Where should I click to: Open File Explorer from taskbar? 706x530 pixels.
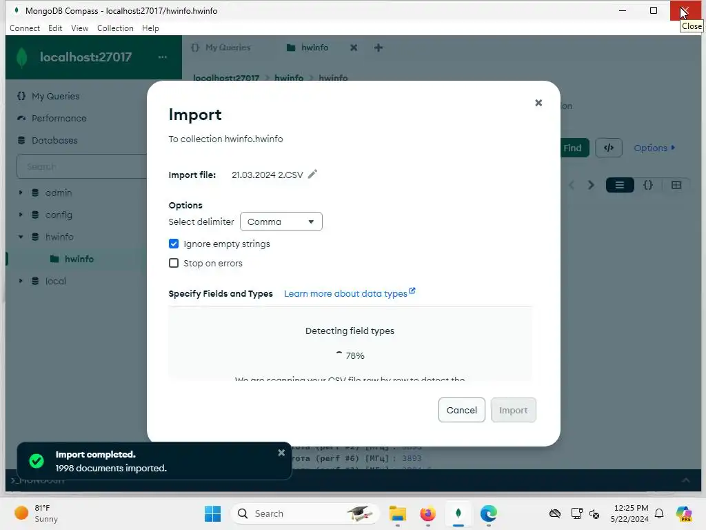click(x=398, y=513)
